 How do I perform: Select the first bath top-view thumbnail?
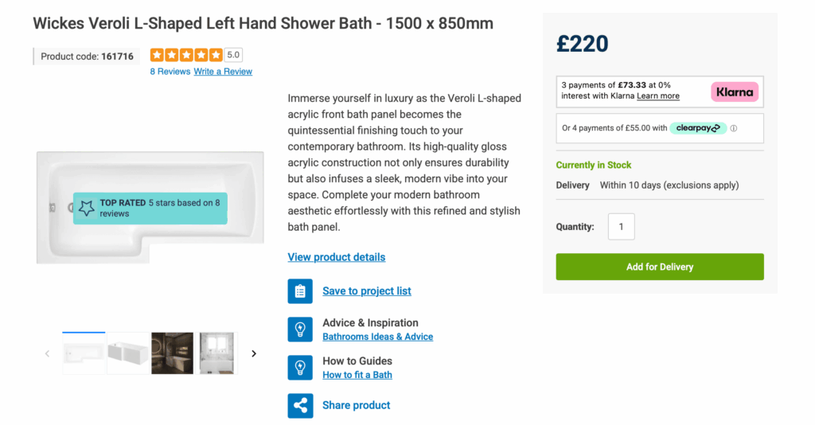(84, 353)
